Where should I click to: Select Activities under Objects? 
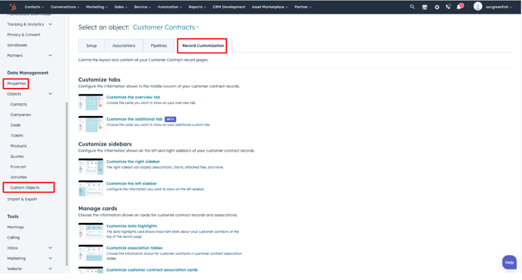[x=19, y=177]
